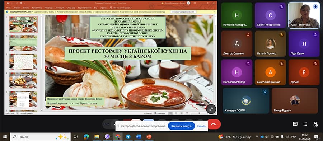Open the OneDrive tray icon
This screenshot has width=323, height=141.
pyautogui.click(x=262, y=137)
